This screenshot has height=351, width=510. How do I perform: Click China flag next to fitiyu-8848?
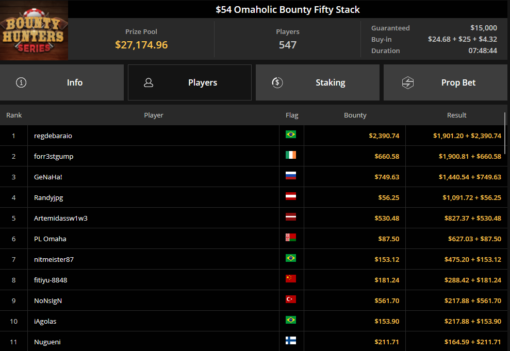coord(291,278)
